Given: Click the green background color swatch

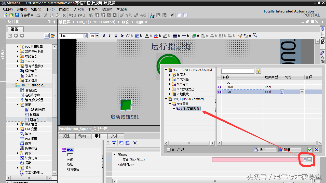Looking at the screenshot, I should click(194, 36).
